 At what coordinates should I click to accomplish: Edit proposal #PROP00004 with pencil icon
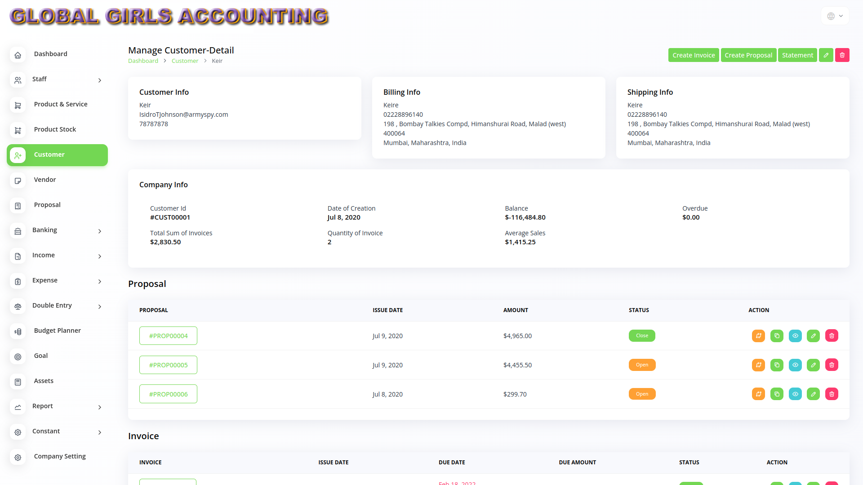[813, 336]
